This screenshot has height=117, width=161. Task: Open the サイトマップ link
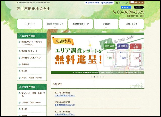click(122, 3)
